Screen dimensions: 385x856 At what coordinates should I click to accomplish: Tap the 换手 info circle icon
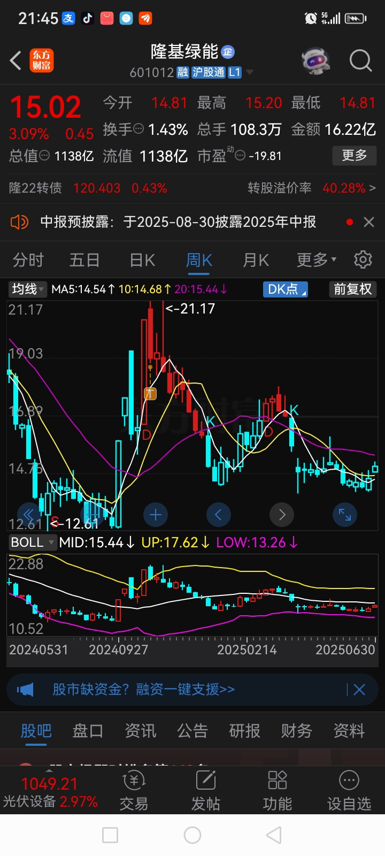pyautogui.click(x=138, y=128)
